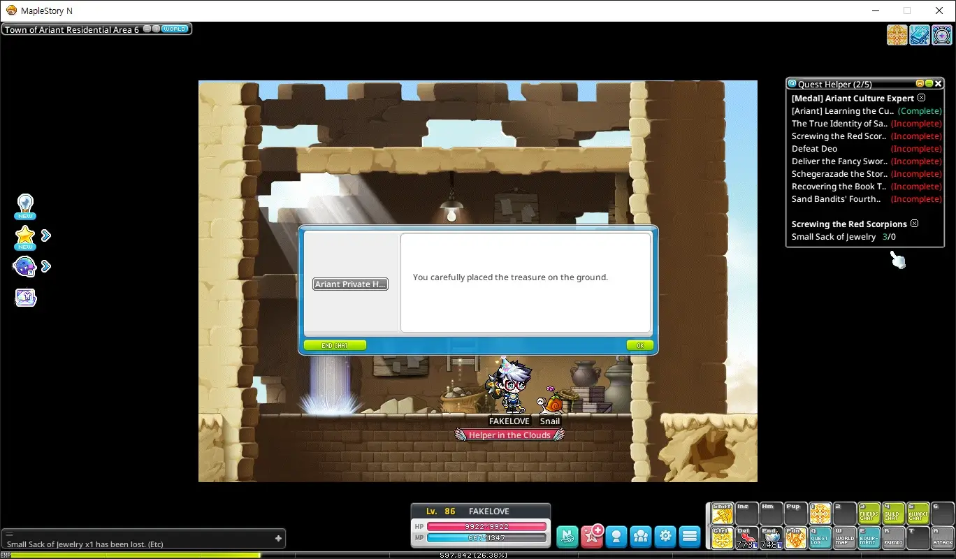The height and width of the screenshot is (559, 956).
Task: Expand the arrow beside the star icon
Action: (46, 235)
